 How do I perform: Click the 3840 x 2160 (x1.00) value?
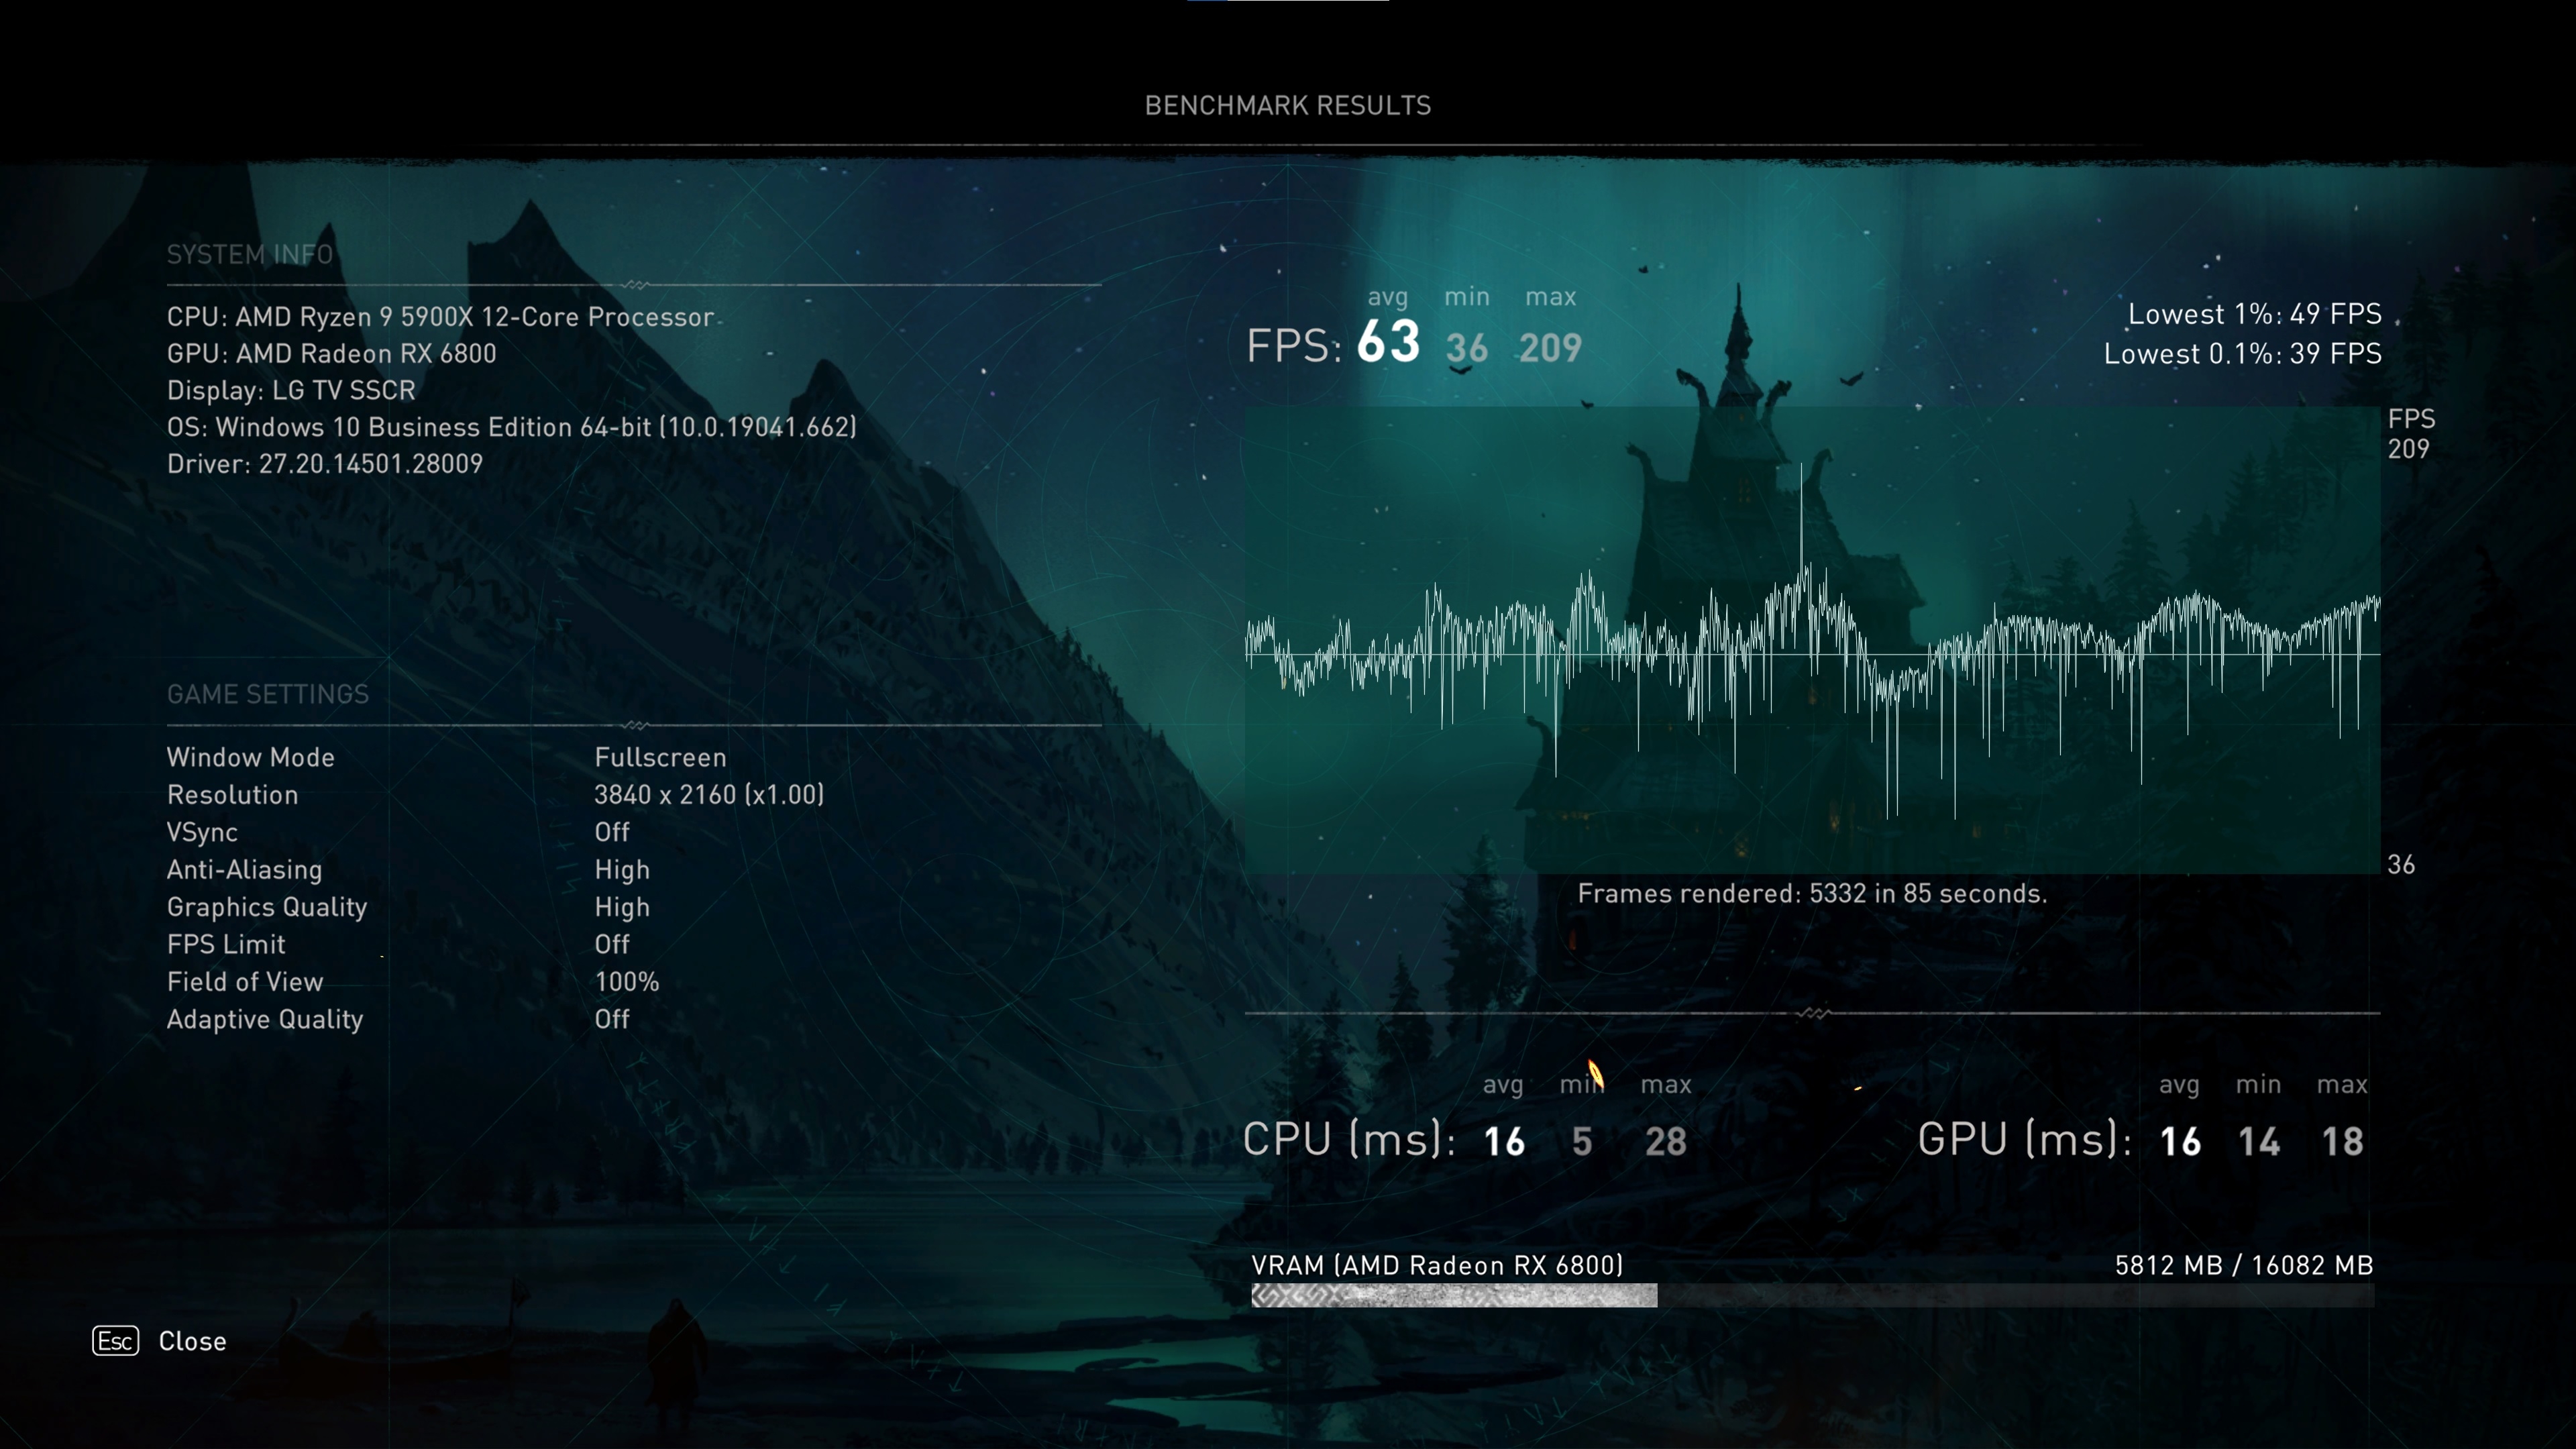click(x=709, y=795)
